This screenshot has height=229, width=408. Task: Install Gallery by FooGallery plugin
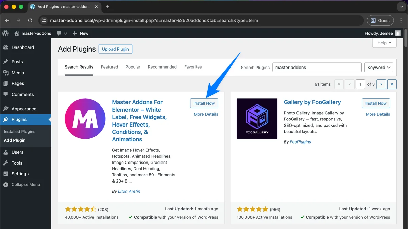click(x=376, y=103)
